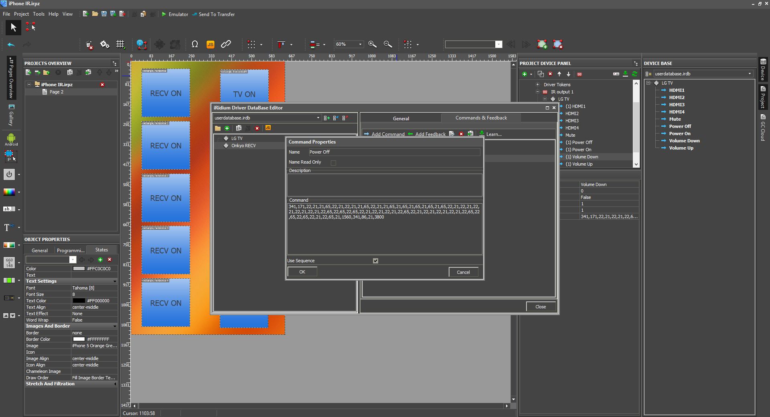770x417 pixels.
Task: Click OK in Command Properties
Action: click(x=302, y=272)
